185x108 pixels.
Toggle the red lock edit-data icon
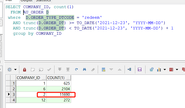point(24,70)
